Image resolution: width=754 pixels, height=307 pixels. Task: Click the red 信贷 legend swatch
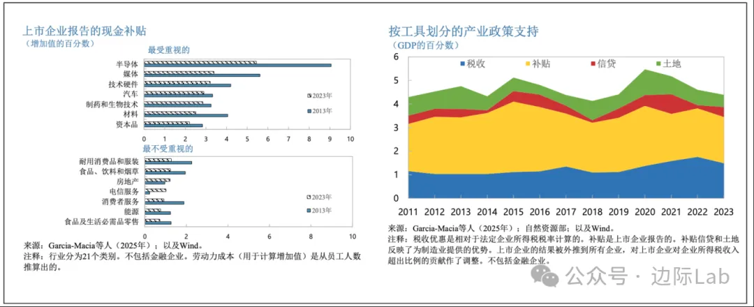[593, 63]
